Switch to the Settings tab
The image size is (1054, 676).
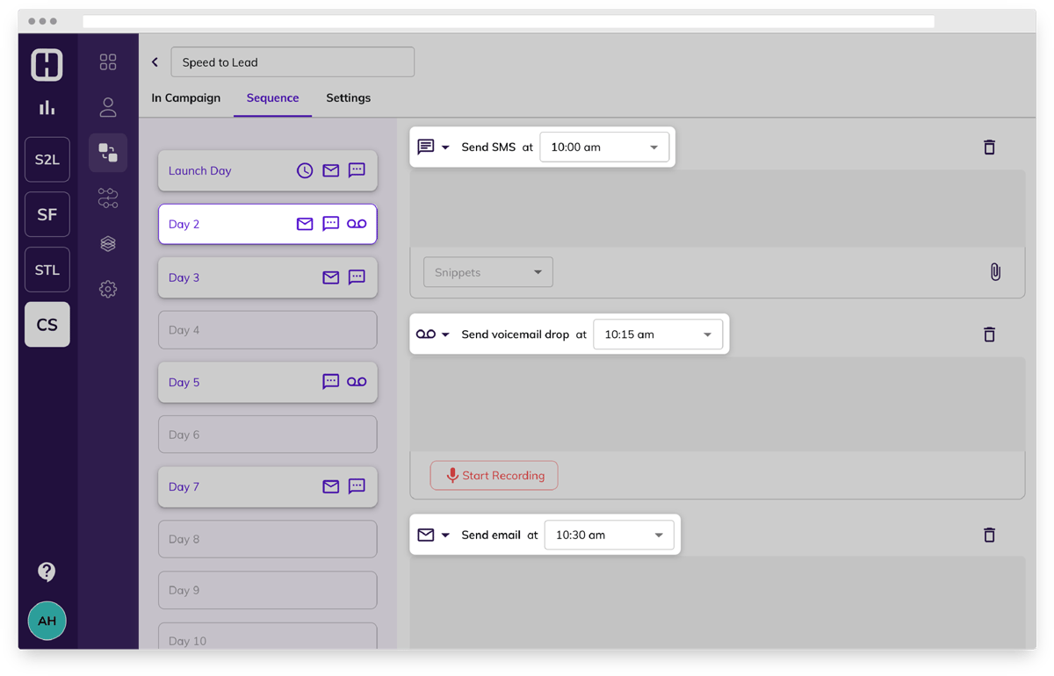348,98
